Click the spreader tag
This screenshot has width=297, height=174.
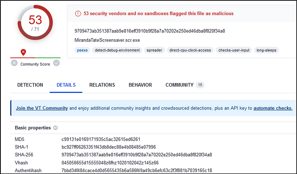[x=154, y=50]
